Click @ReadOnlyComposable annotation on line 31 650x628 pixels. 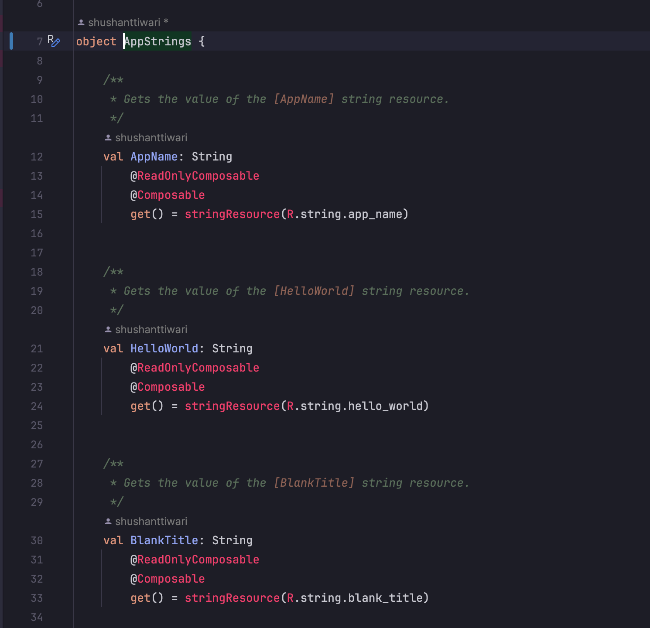click(x=195, y=560)
